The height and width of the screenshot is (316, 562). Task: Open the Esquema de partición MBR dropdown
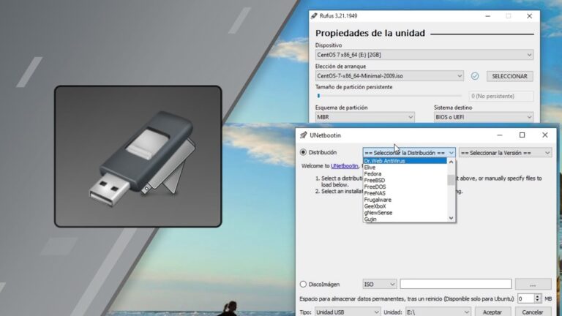tap(365, 117)
